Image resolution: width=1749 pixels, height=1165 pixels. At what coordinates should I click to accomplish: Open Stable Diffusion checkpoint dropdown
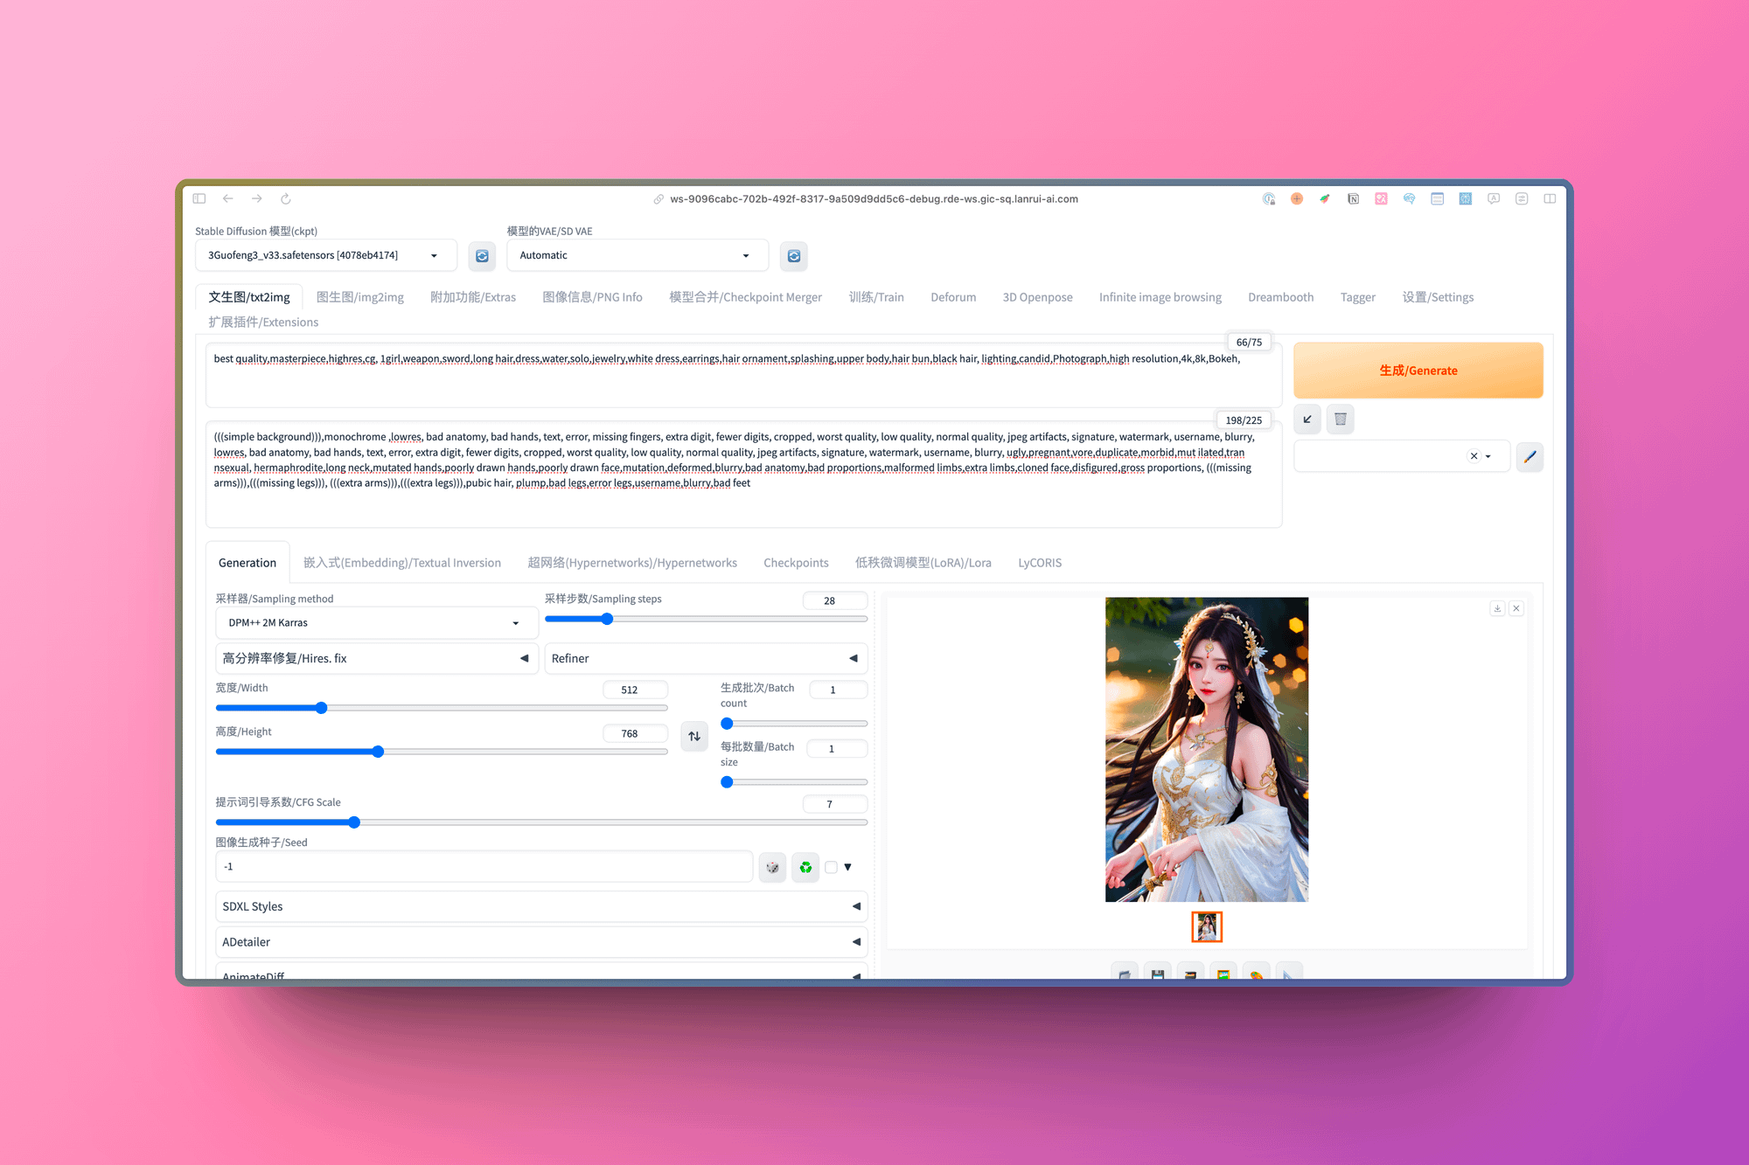(x=325, y=255)
